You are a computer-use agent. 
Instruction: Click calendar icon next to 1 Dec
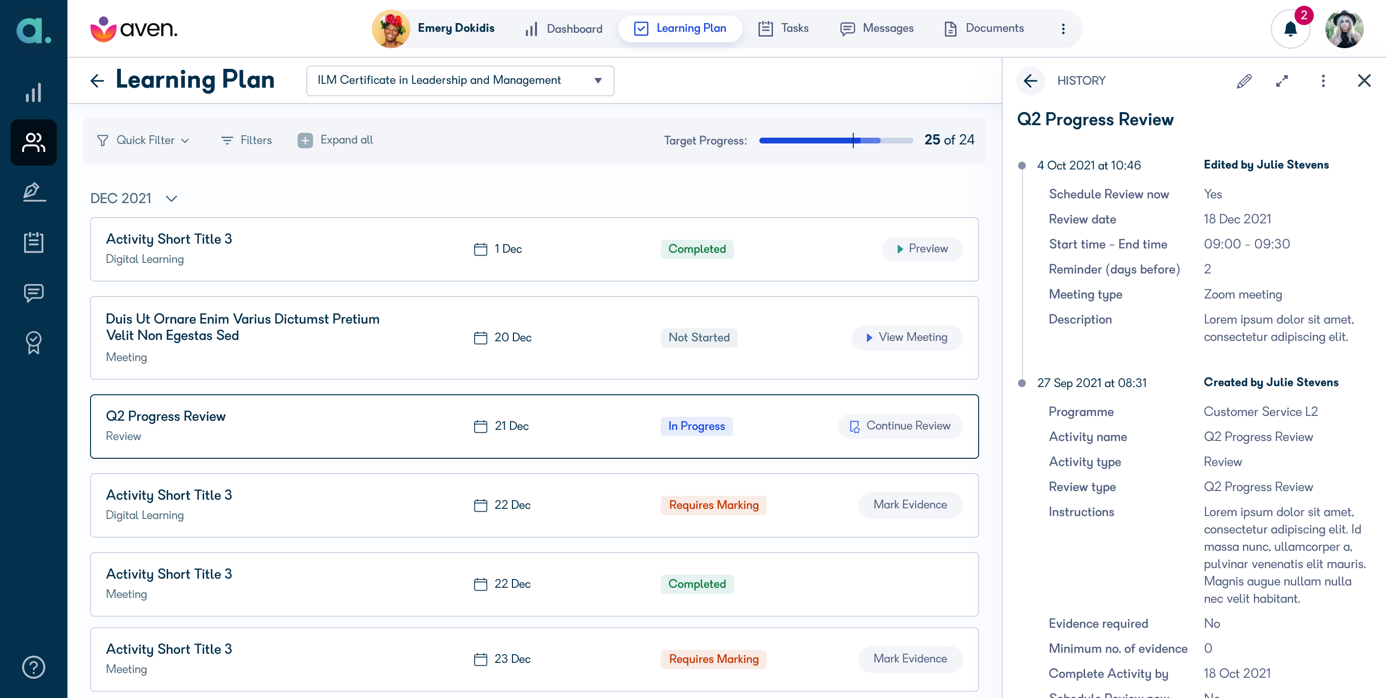tap(480, 249)
